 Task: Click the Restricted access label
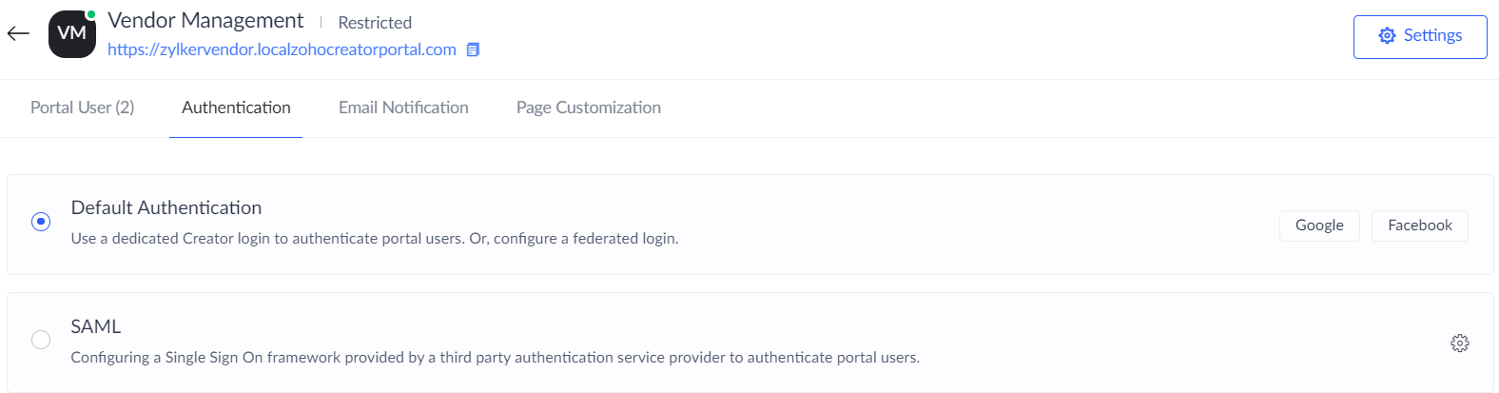coord(375,23)
